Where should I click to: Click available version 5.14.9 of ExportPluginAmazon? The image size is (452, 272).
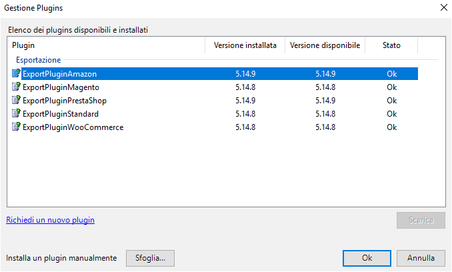click(325, 74)
